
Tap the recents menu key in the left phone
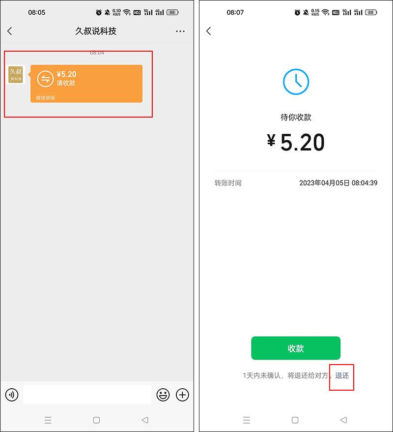(48, 420)
